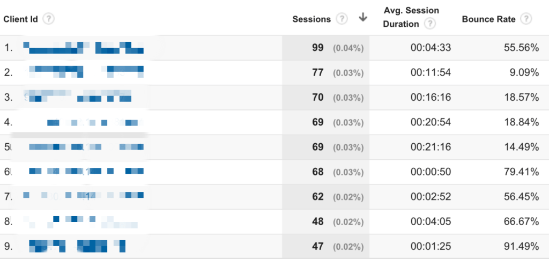This screenshot has height=259, width=549.
Task: Click the sort arrow next to Sessions
Action: coord(363,18)
